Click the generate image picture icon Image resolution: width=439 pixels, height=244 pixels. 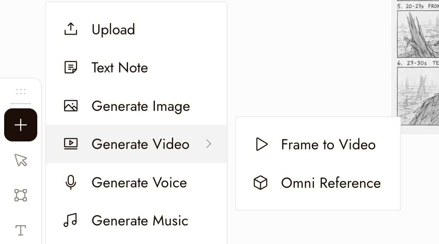(x=71, y=106)
